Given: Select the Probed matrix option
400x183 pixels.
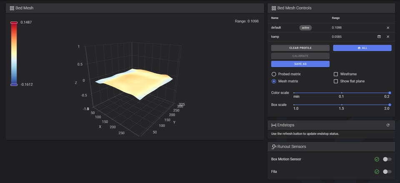Looking at the screenshot, I should pyautogui.click(x=274, y=74).
